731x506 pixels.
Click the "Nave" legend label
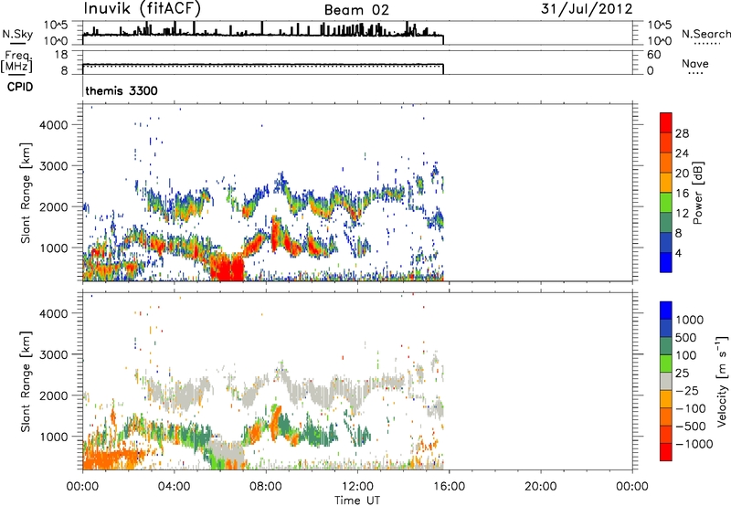pos(695,63)
